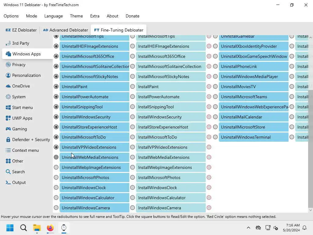313x235 pixels.
Task: Select UninstallMicrosoftTeams radio button
Action: (x=215, y=97)
